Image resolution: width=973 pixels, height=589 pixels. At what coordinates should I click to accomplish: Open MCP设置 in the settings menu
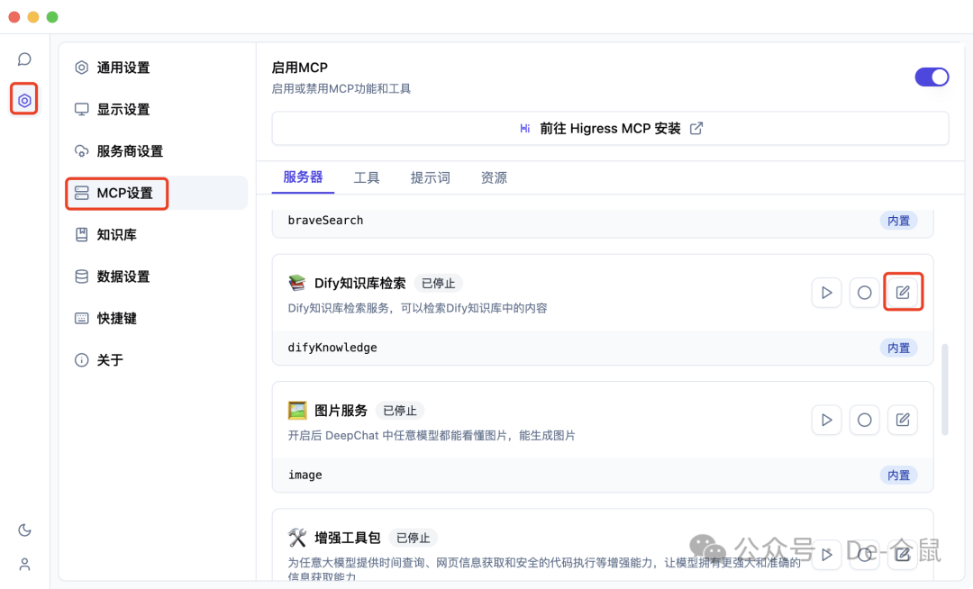click(116, 193)
